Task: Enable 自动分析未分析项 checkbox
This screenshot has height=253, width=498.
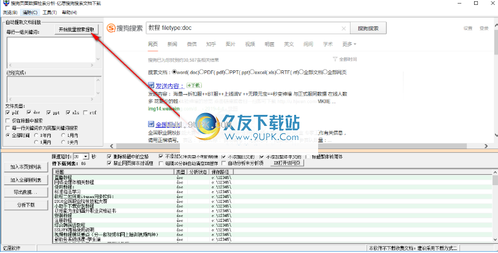Action: (224, 164)
